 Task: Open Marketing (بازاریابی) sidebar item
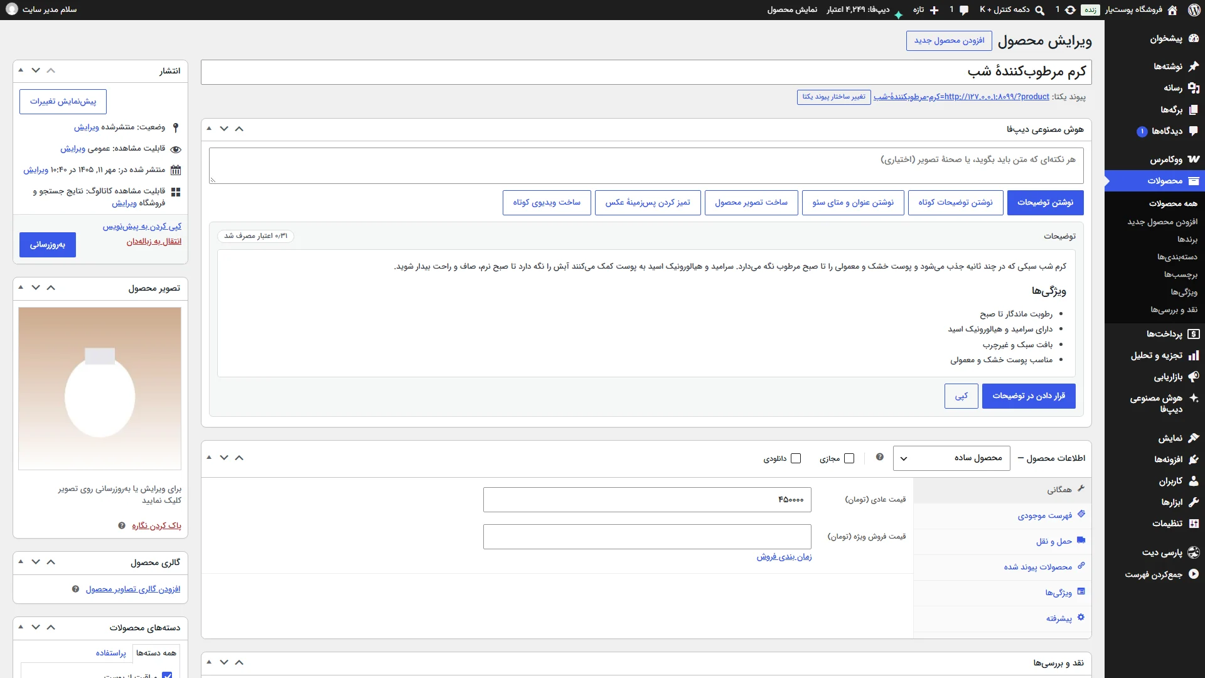coord(1155,377)
